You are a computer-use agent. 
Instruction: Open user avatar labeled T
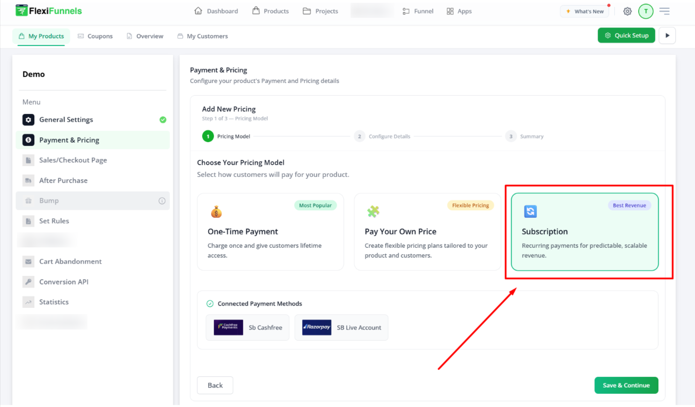click(x=646, y=11)
